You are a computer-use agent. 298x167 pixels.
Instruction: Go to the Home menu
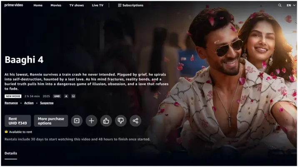pos(38,5)
